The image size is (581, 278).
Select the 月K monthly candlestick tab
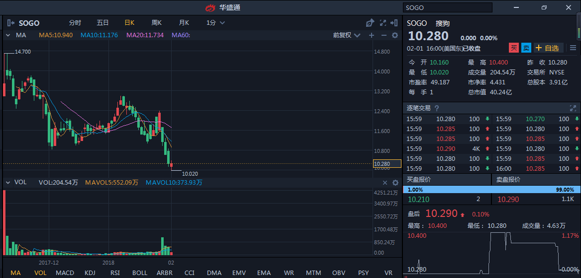184,23
